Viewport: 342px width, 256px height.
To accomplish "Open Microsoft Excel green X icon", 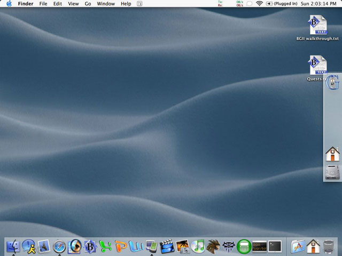I will tap(106, 246).
